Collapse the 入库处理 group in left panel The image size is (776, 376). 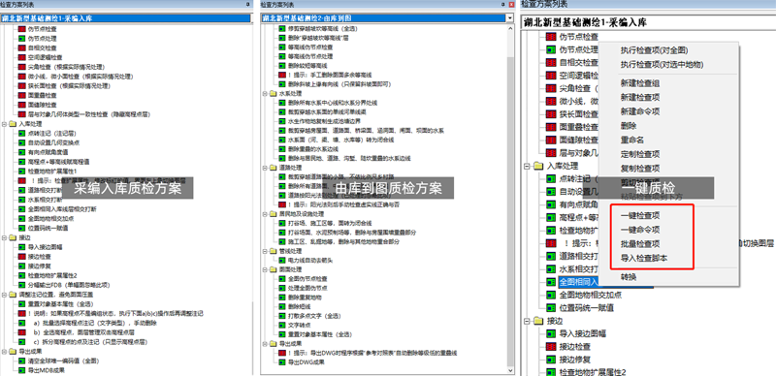5,124
